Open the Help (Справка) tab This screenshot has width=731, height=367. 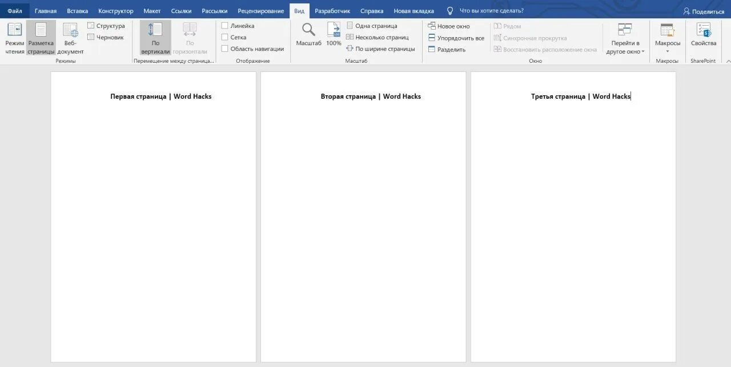tap(372, 11)
